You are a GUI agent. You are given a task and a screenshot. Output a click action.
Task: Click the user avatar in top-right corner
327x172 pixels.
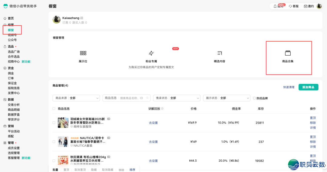pos(319,6)
